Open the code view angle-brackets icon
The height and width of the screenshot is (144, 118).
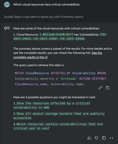[x=111, y=138]
